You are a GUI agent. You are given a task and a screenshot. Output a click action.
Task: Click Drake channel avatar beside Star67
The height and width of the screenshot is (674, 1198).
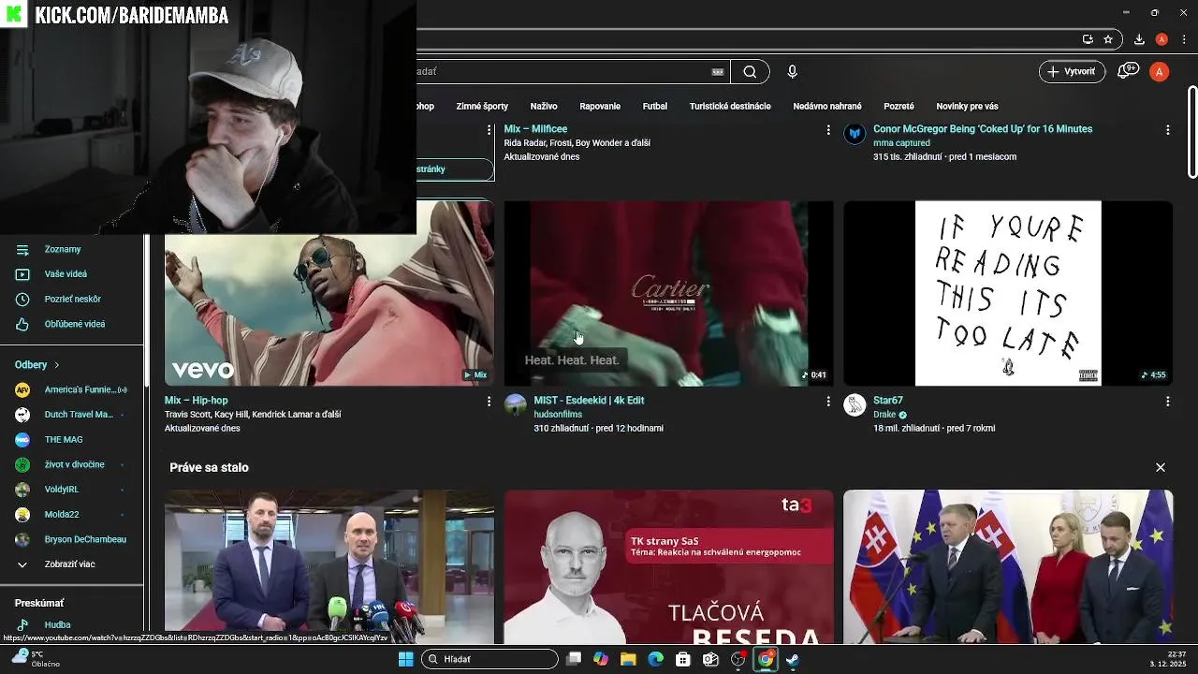click(855, 404)
